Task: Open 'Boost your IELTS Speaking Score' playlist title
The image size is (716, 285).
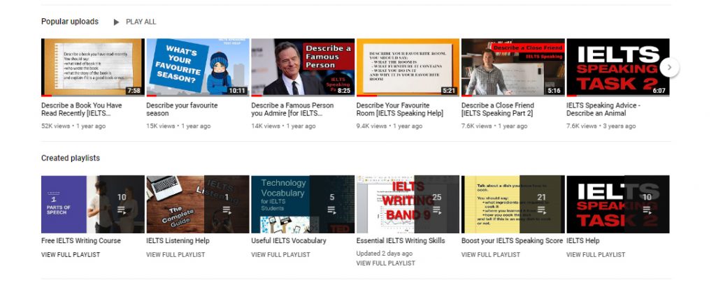Action: (x=512, y=241)
